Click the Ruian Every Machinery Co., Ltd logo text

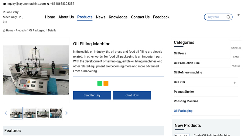pos(13,17)
